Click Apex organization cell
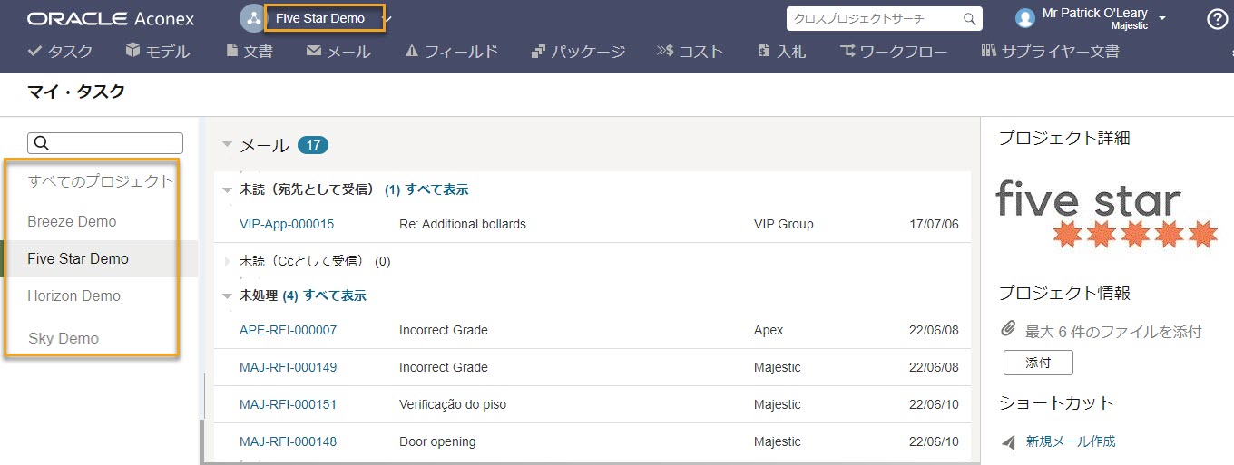 pyautogui.click(x=769, y=330)
